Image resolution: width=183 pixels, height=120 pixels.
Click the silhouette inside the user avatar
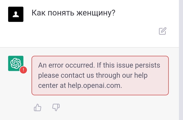16,15
